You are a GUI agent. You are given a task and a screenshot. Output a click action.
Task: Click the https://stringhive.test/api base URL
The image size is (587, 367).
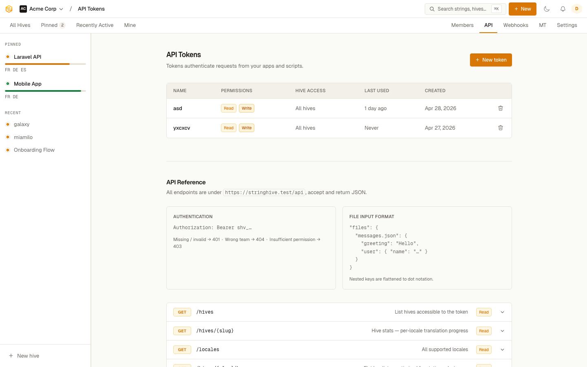point(264,192)
